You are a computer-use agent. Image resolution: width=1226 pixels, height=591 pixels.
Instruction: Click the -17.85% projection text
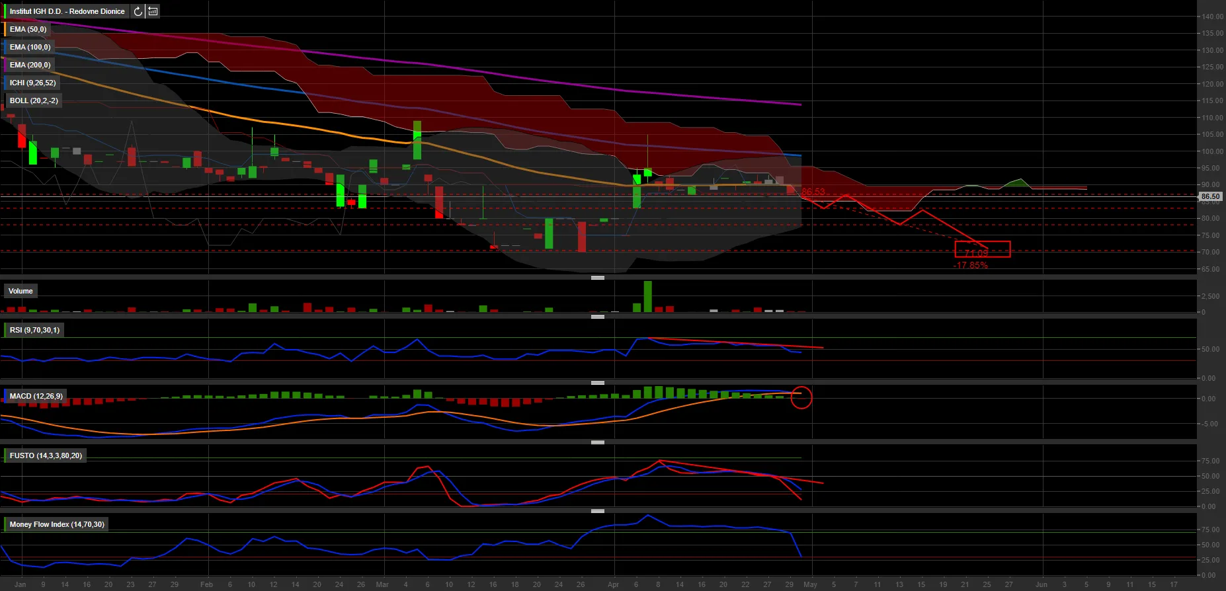[970, 265]
